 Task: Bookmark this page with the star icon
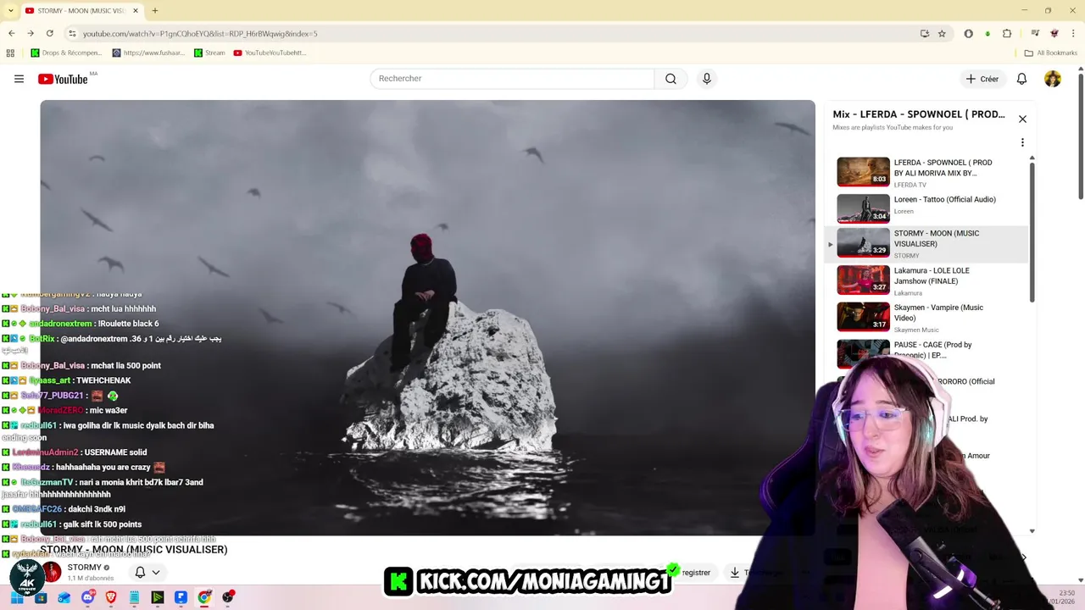click(x=942, y=33)
